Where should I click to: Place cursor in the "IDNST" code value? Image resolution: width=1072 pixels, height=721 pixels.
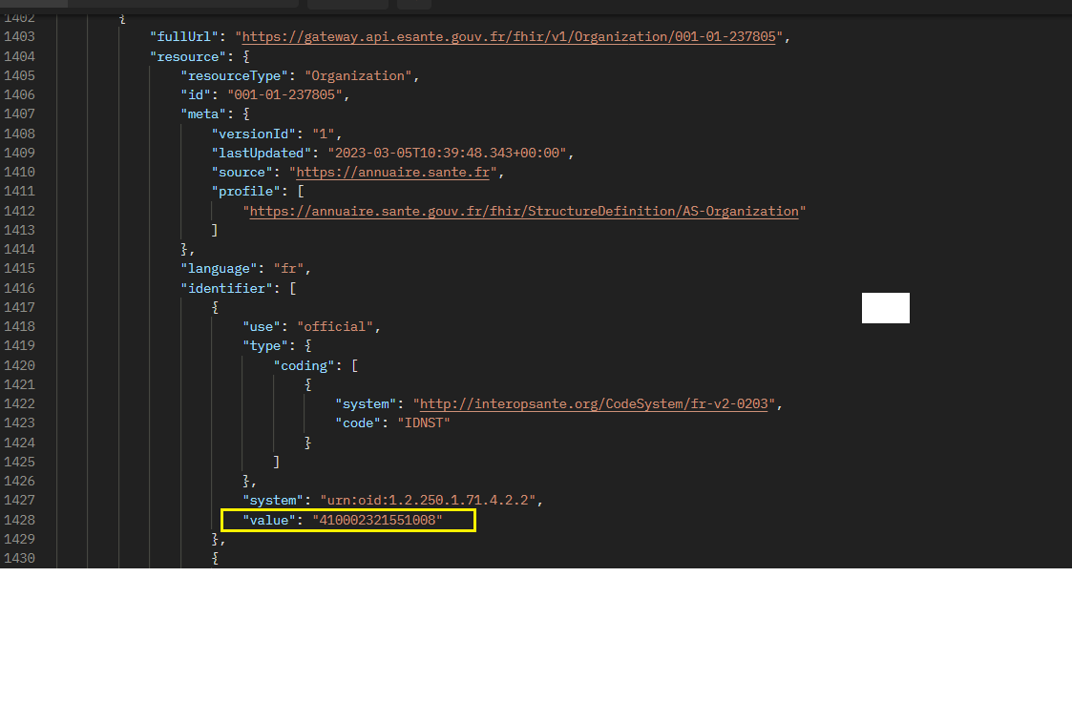pyautogui.click(x=423, y=422)
